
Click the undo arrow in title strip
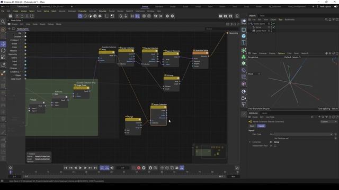point(3,7)
